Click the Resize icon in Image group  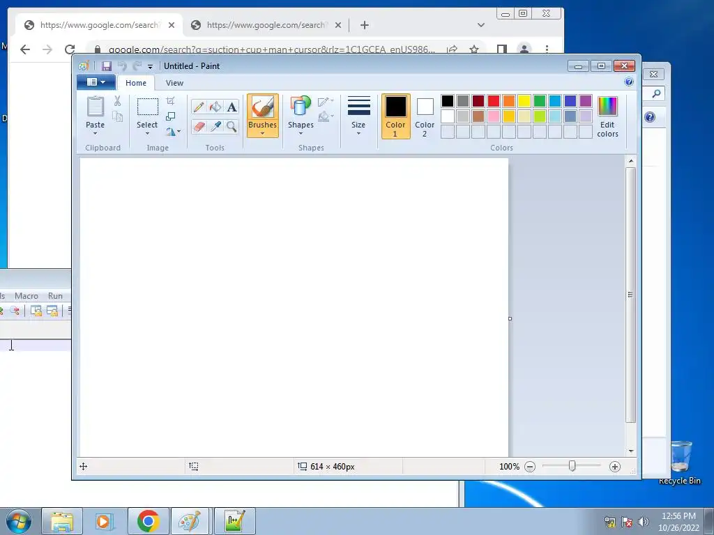click(x=170, y=116)
